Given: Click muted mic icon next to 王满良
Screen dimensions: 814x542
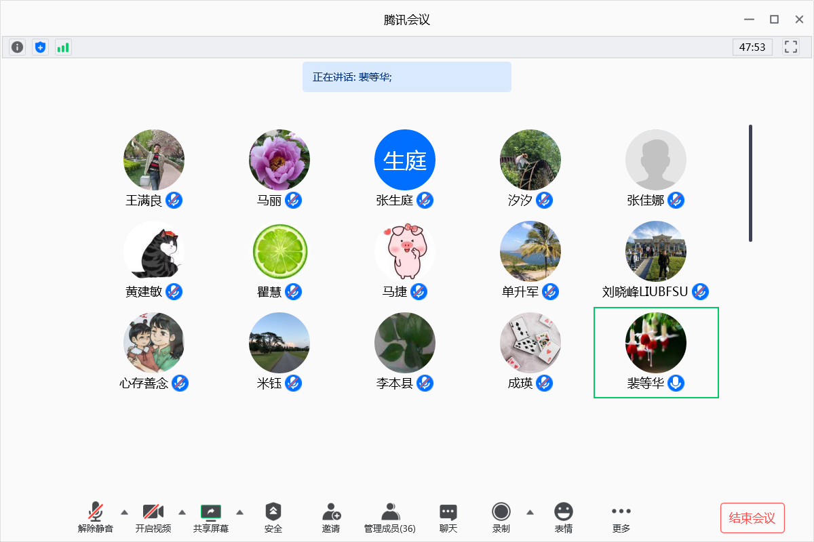Looking at the screenshot, I should (x=174, y=200).
